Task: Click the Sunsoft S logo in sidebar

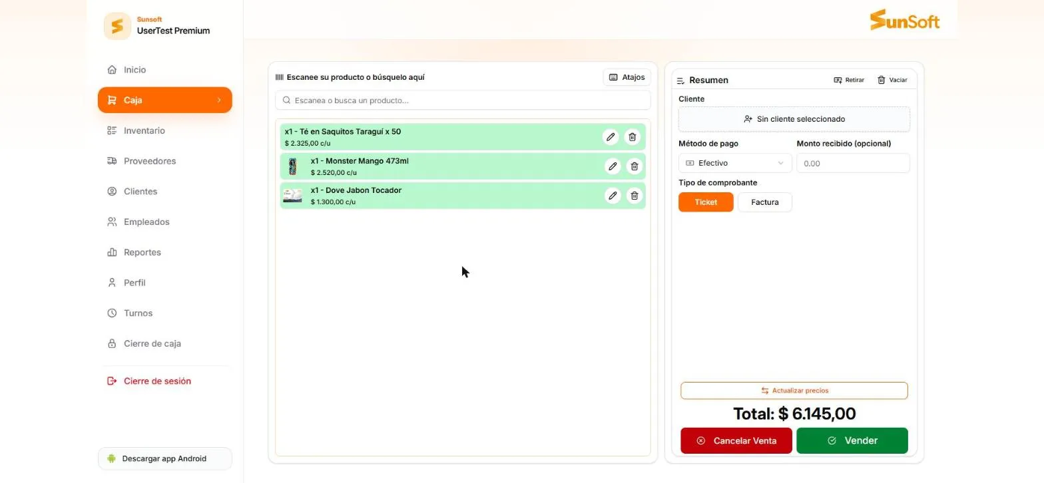Action: pos(117,26)
